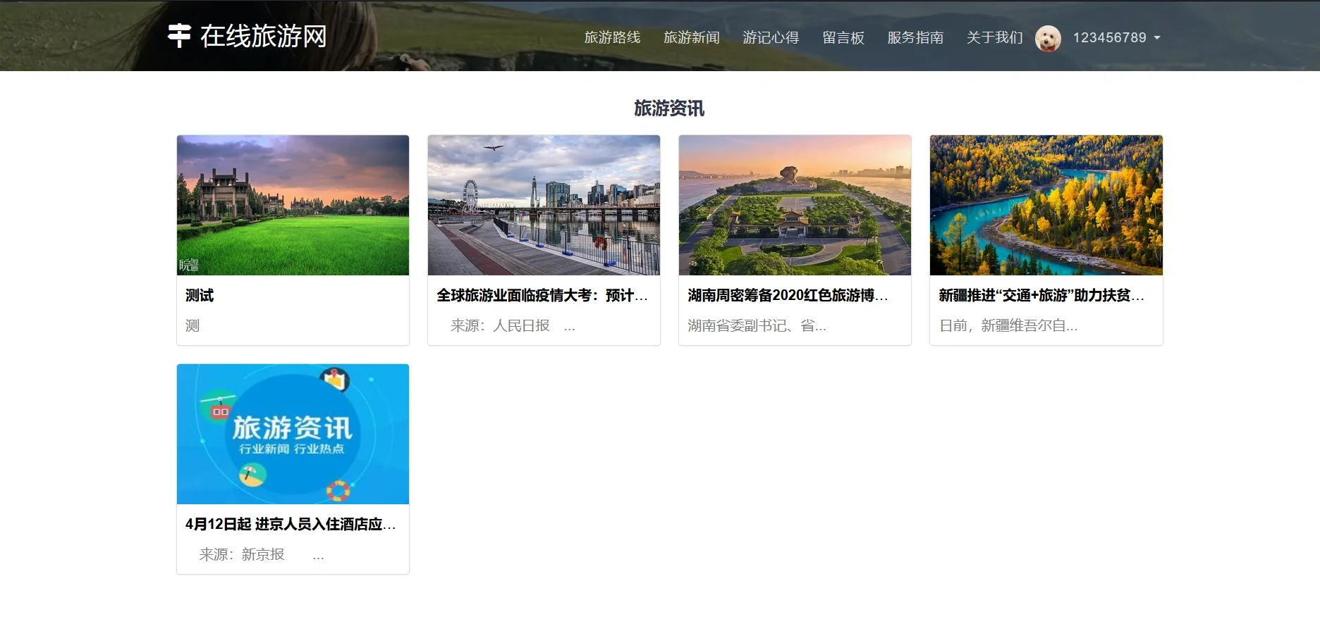The image size is (1320, 631).
Task: Open the 关于我们 page
Action: click(x=994, y=37)
